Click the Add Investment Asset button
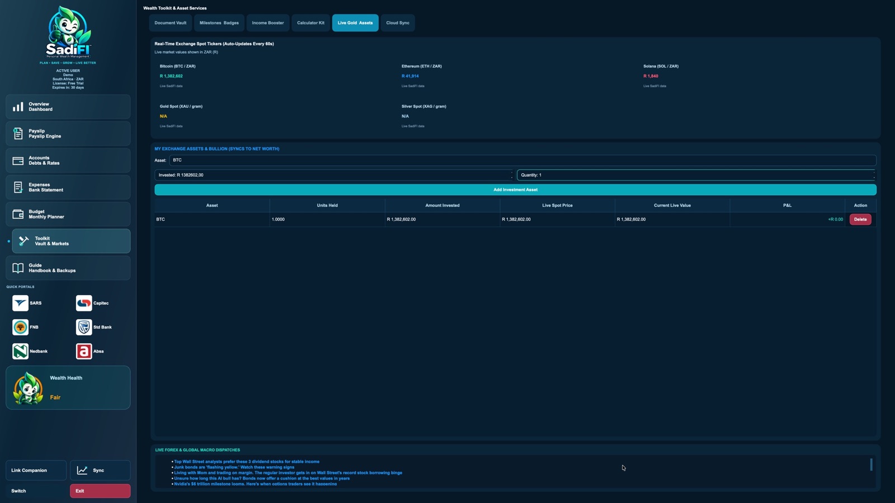Viewport: 895px width, 503px height. pos(515,189)
